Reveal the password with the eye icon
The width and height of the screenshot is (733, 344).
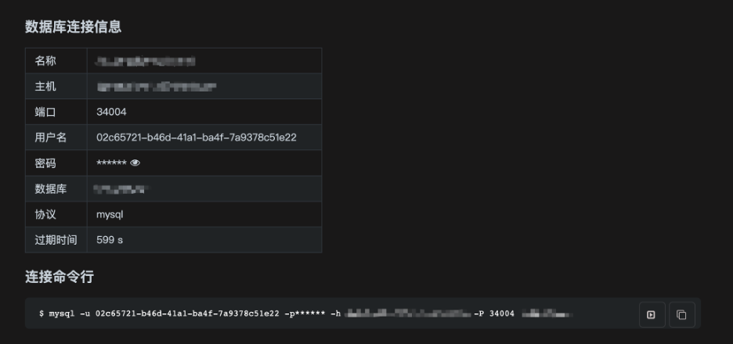(x=135, y=163)
